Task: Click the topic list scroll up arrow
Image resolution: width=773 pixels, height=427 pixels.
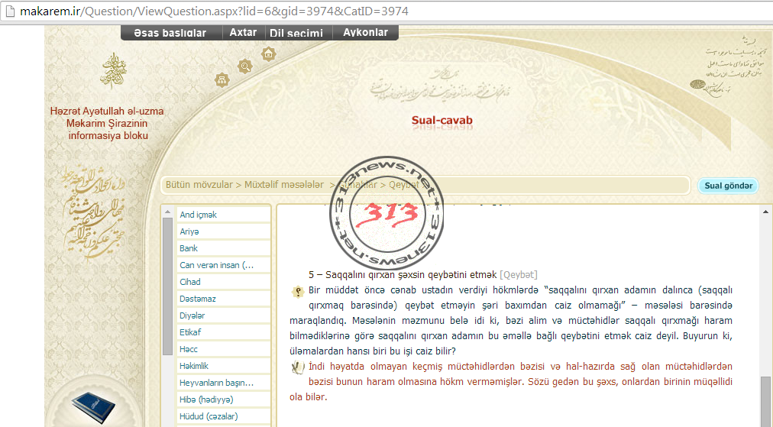Action: (x=167, y=212)
